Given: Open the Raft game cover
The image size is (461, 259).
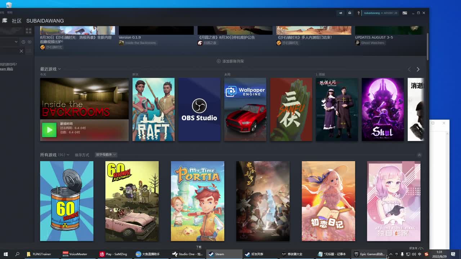Looking at the screenshot, I should (153, 109).
